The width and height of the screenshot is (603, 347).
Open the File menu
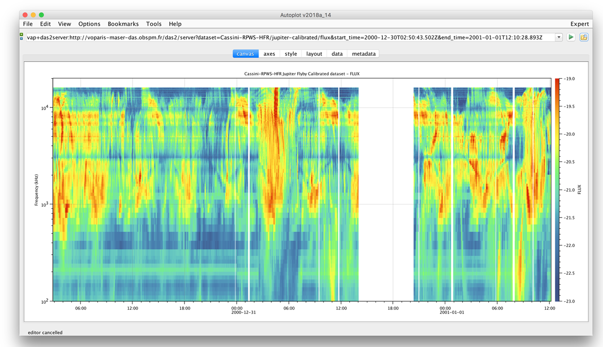[28, 24]
